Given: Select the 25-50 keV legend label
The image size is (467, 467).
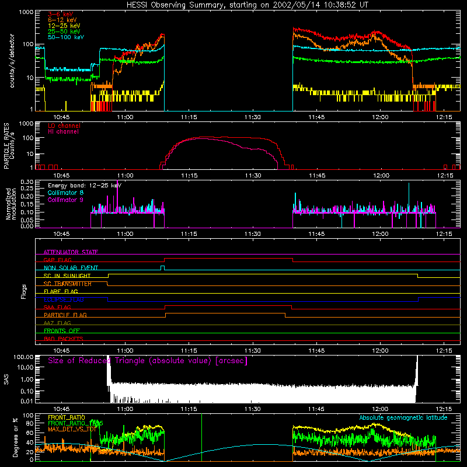Looking at the screenshot, I should (64, 32).
